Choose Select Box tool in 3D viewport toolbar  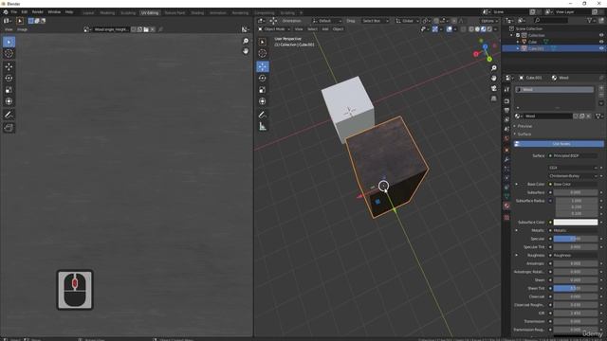[x=263, y=42]
